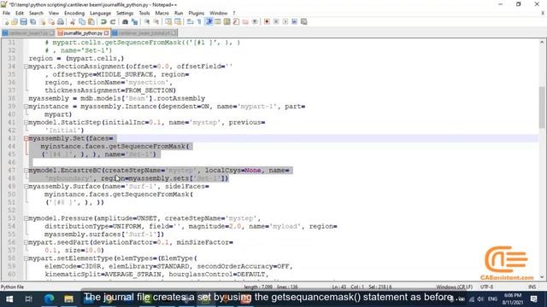Click the Close document toolbar icon
547x307 pixels.
click(42, 22)
